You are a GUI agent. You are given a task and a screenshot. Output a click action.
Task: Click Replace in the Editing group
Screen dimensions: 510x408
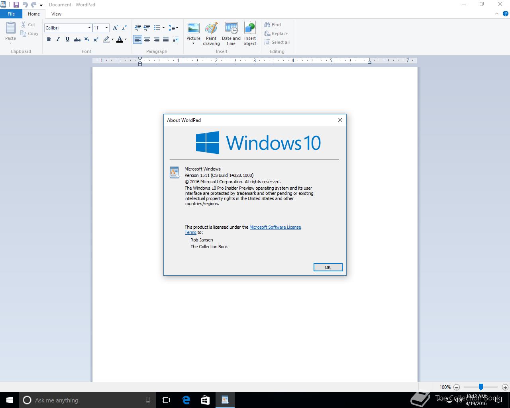[x=276, y=33]
